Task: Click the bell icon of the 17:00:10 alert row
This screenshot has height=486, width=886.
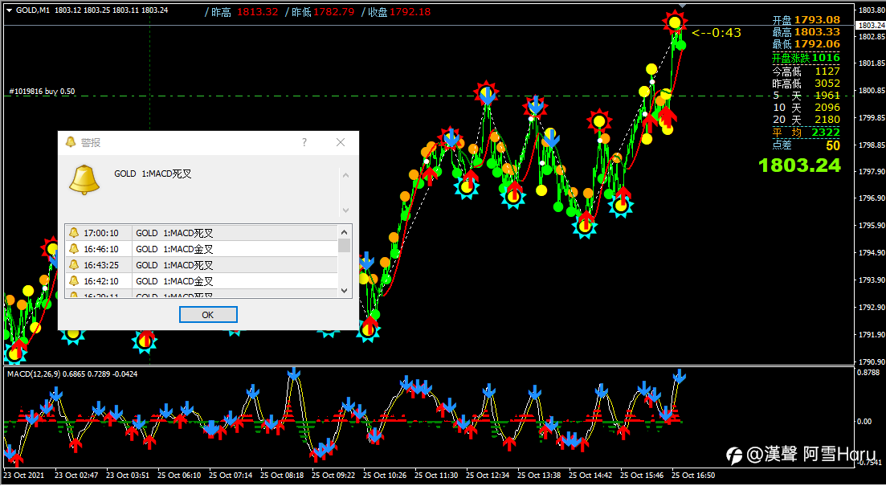Action: 74,233
